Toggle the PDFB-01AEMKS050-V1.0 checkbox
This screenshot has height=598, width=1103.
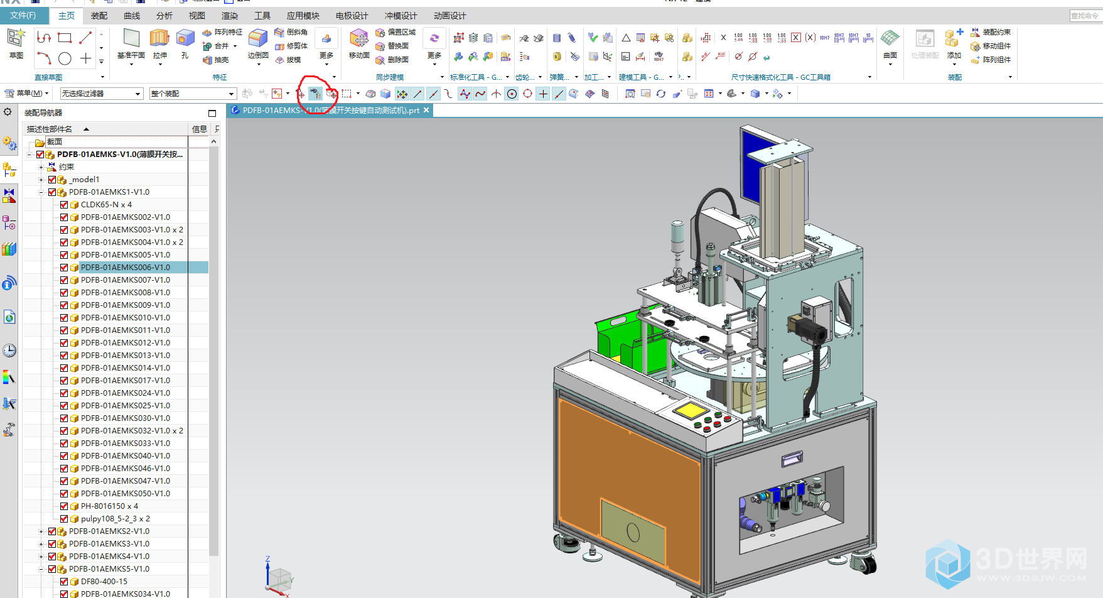tap(64, 494)
